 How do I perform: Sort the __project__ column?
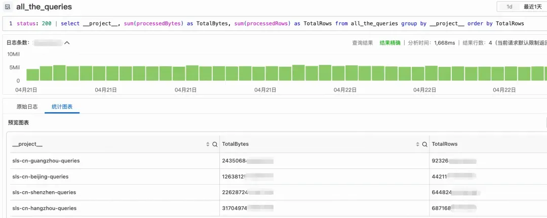[208, 144]
